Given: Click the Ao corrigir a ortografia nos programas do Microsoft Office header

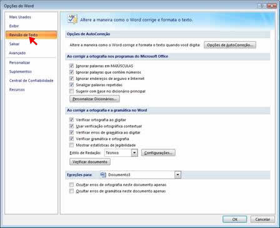Looking at the screenshot, I should point(167,56).
